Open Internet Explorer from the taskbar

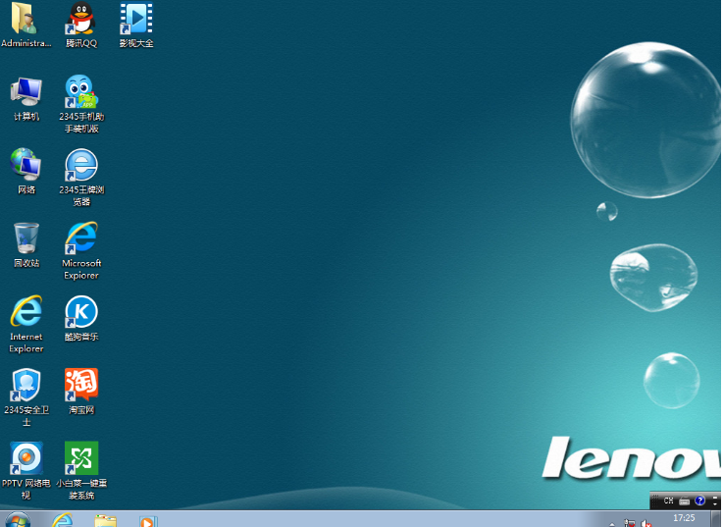(x=62, y=520)
